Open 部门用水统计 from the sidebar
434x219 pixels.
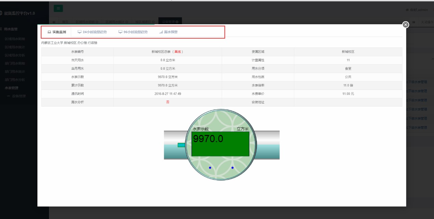15,72
